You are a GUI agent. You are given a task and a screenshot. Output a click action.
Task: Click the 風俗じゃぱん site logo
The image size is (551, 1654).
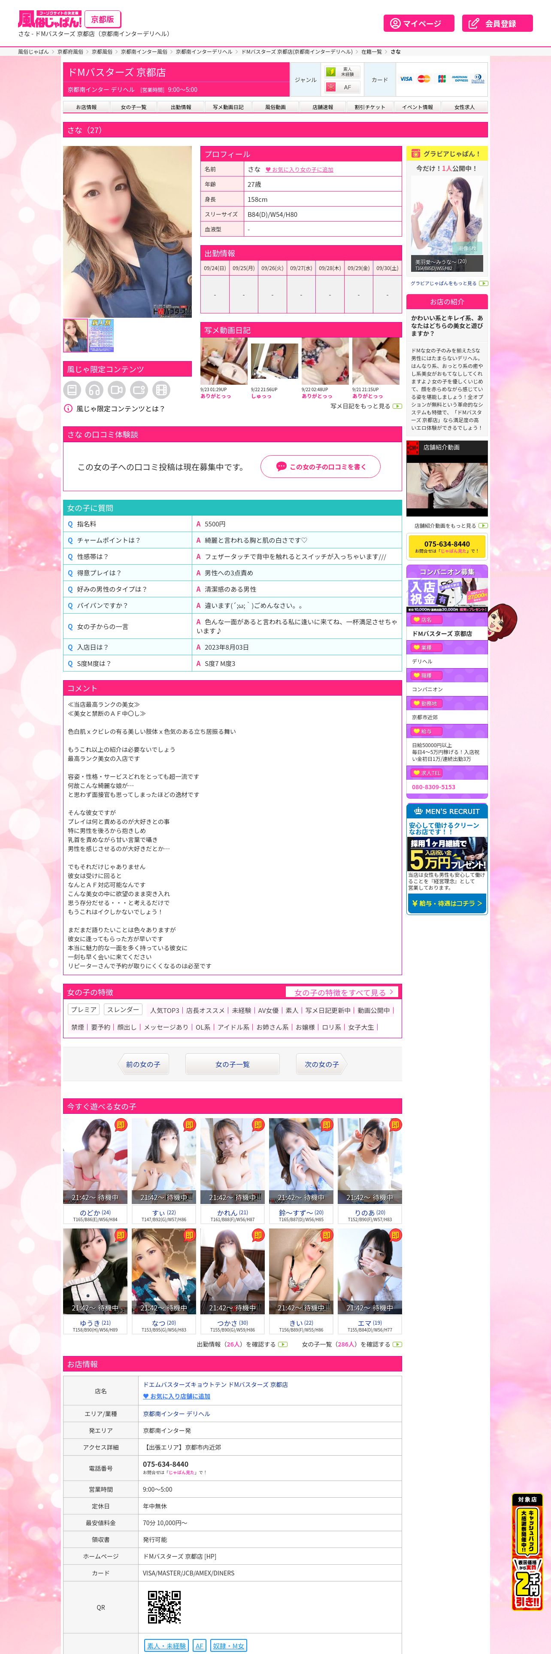tap(49, 19)
